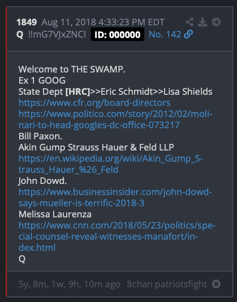This screenshot has width=237, height=302.
Task: Open the politico.com Molinari story link
Action: click(x=115, y=120)
